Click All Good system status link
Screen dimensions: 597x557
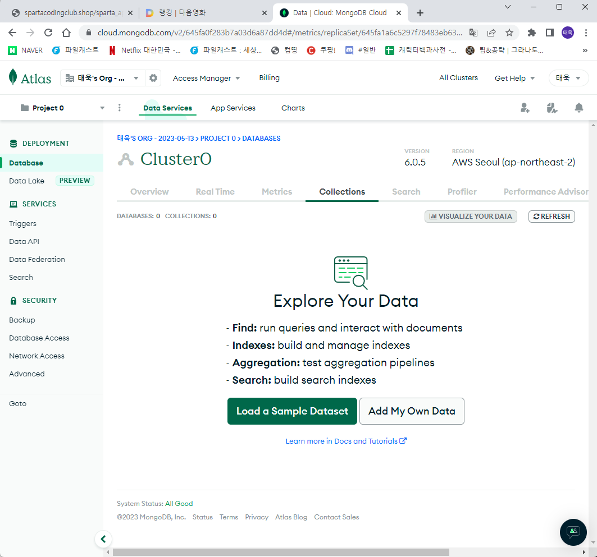point(179,503)
